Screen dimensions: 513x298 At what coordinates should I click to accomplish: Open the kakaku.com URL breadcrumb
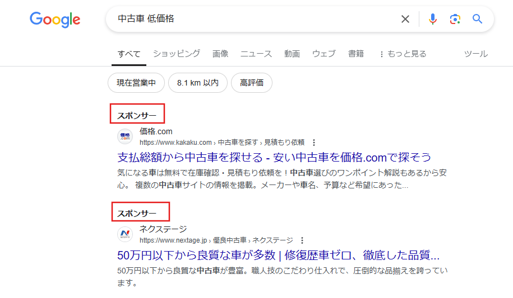pyautogui.click(x=222, y=143)
